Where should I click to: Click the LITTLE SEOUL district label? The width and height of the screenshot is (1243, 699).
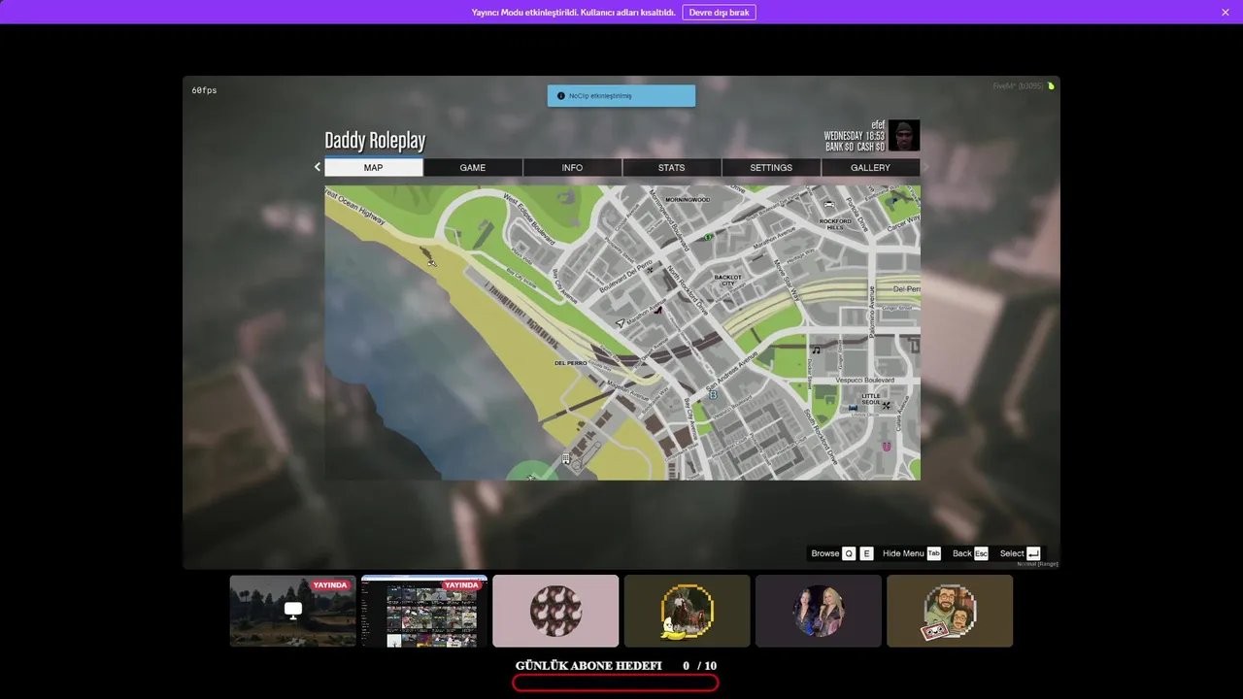pos(871,399)
